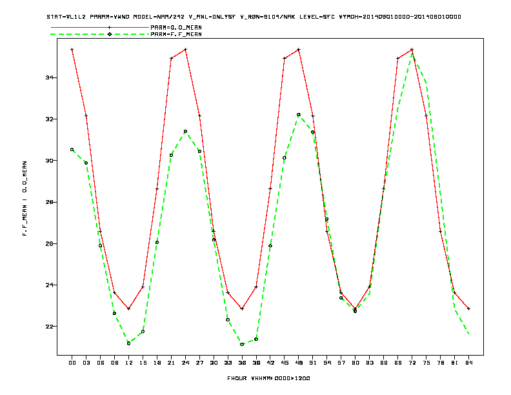Click x-axis tick label 57
The image size is (511, 395).
tap(341, 363)
